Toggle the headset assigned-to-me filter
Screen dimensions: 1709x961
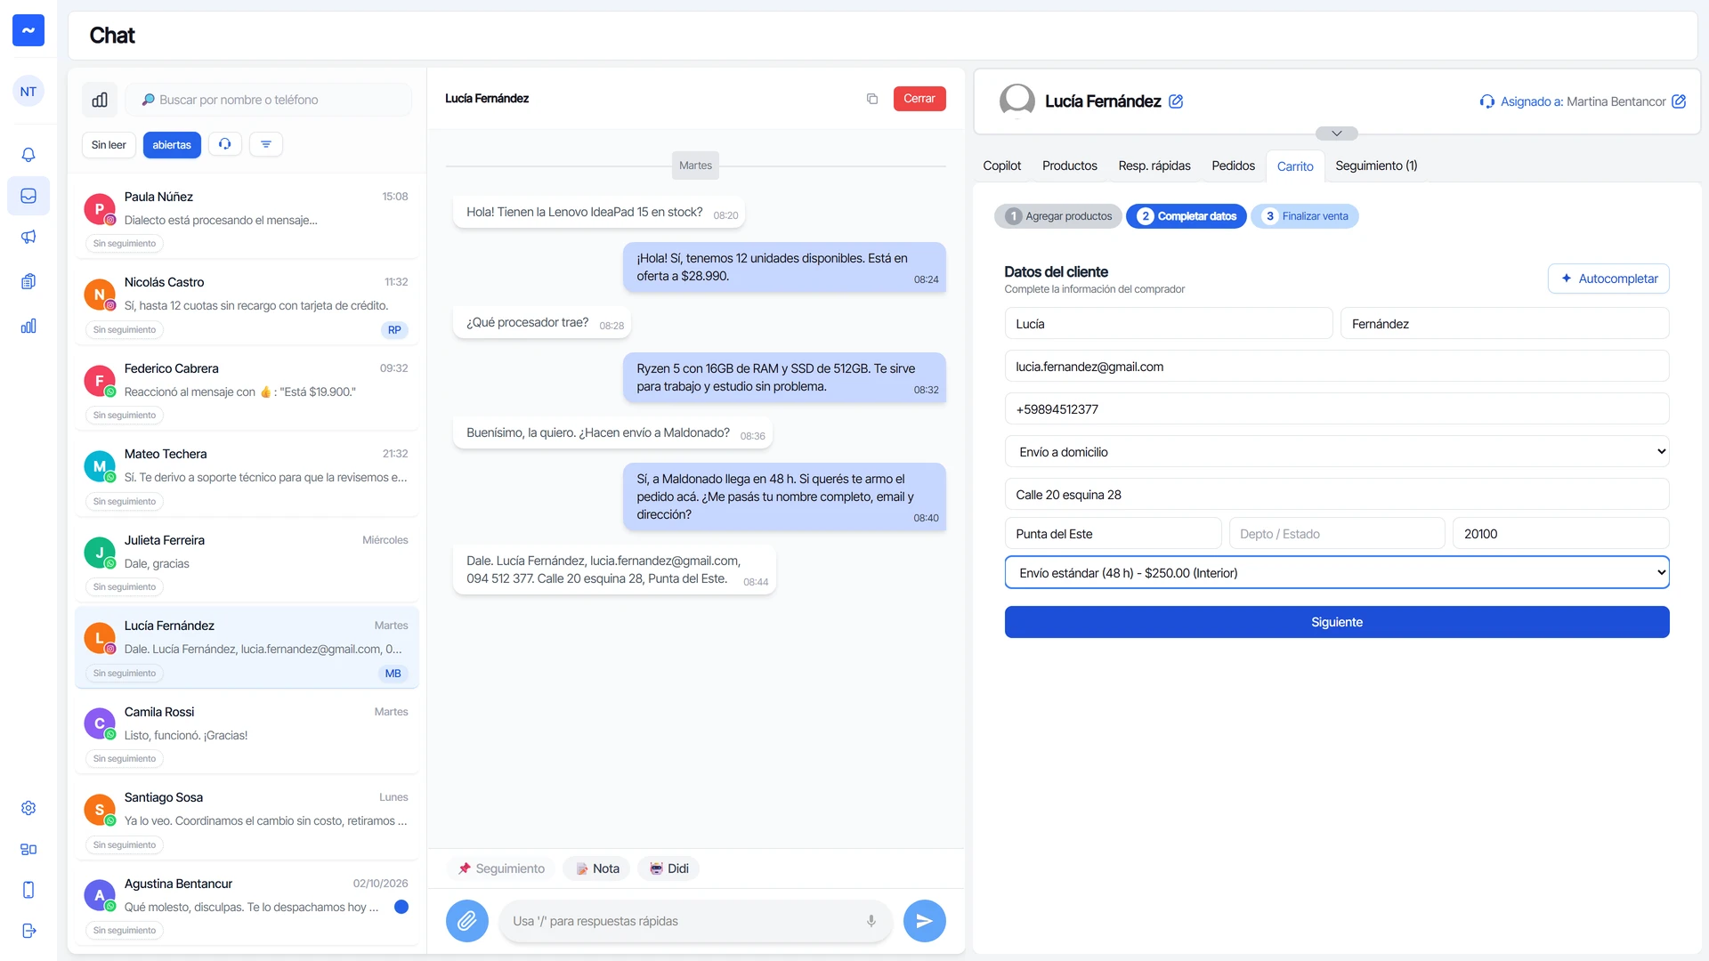[225, 144]
